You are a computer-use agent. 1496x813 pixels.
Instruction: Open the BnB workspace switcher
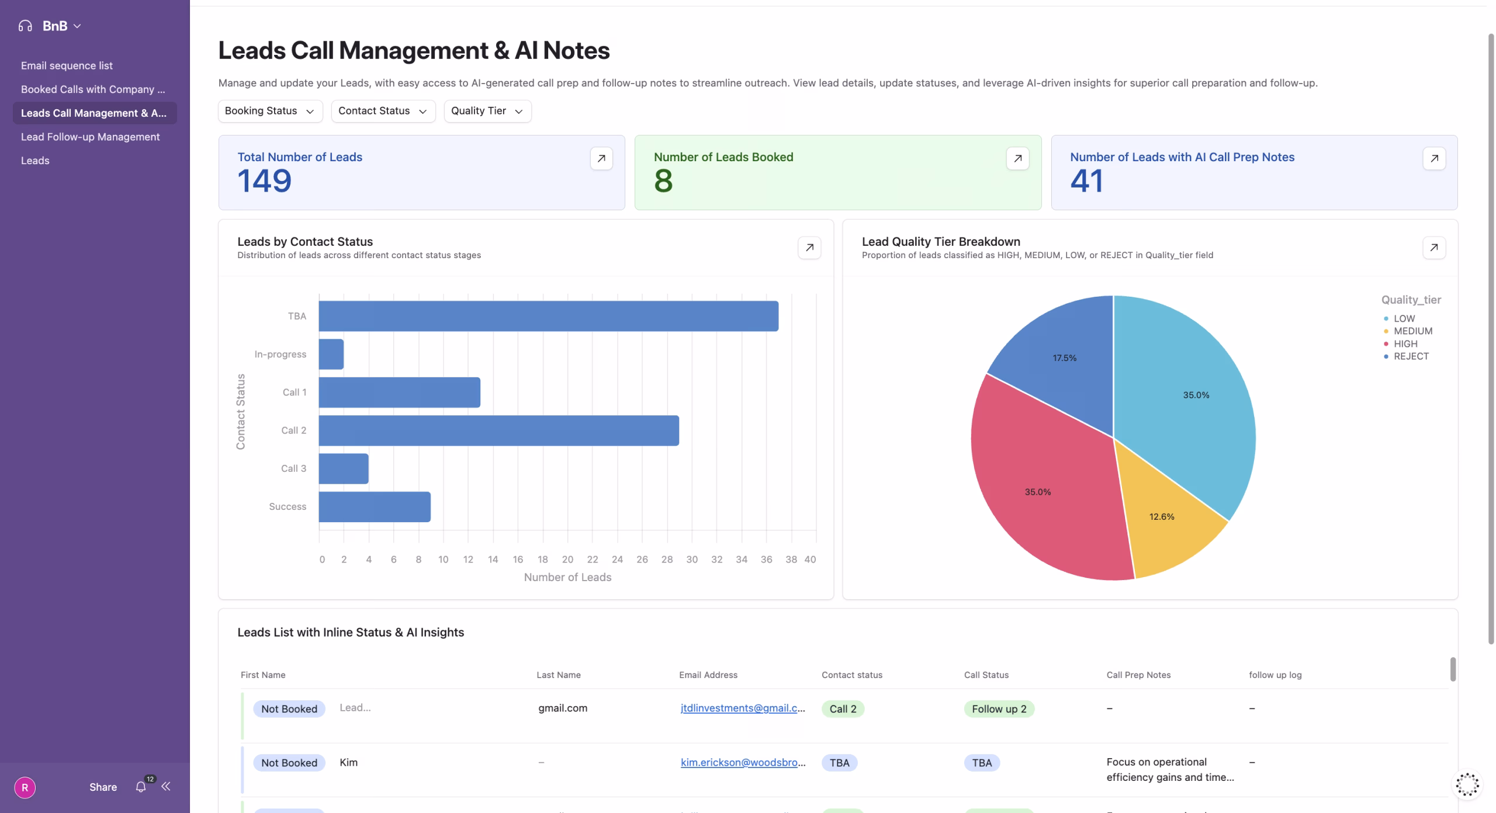click(x=61, y=26)
